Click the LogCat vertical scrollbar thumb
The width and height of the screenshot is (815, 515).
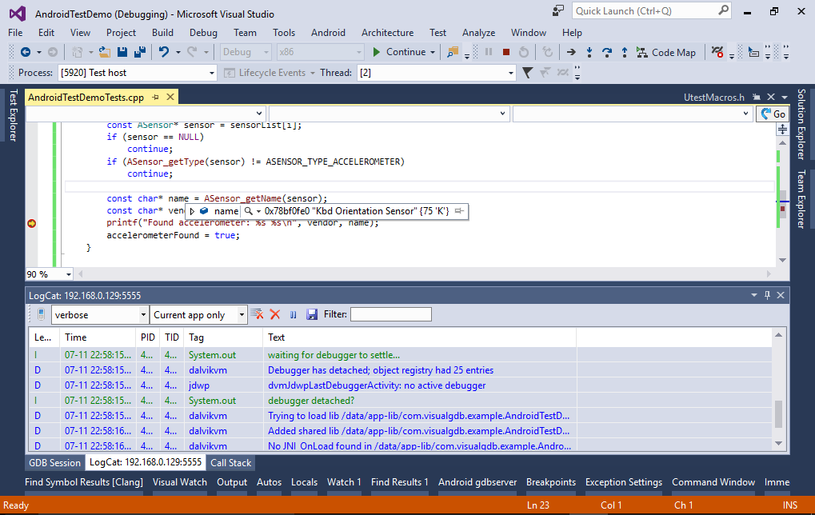pos(778,414)
